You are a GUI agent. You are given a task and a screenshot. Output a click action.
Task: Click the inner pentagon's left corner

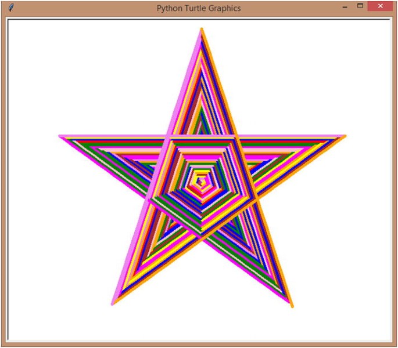[x=149, y=200]
